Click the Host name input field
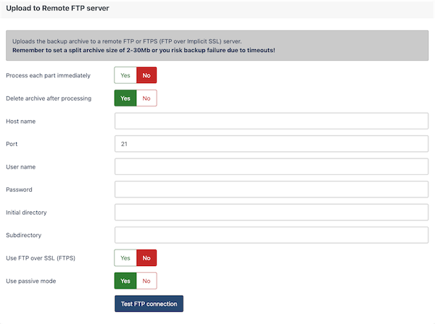This screenshot has height=324, width=435. (x=271, y=121)
